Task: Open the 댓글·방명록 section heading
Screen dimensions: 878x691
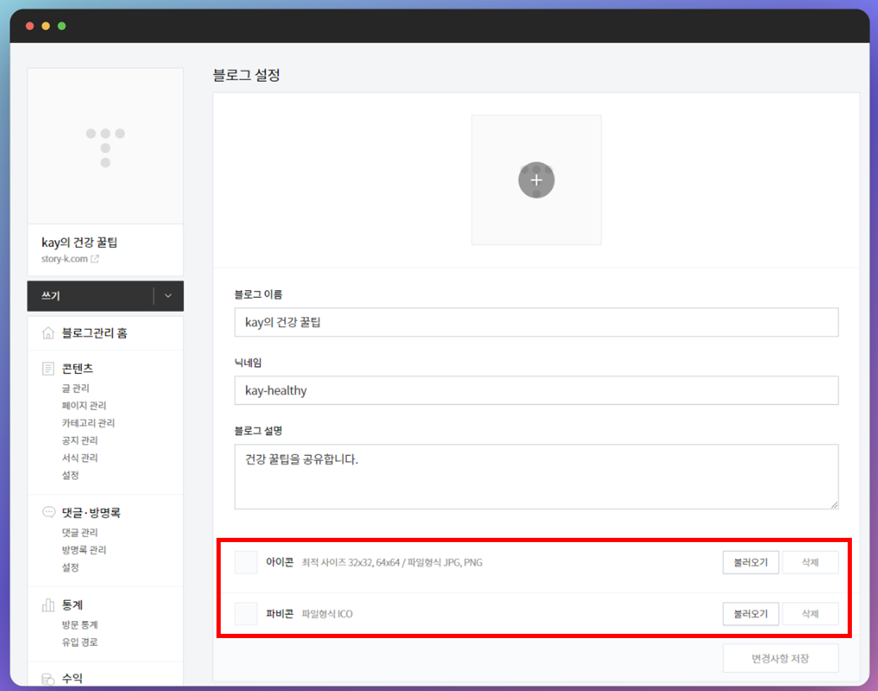Action: pos(91,512)
